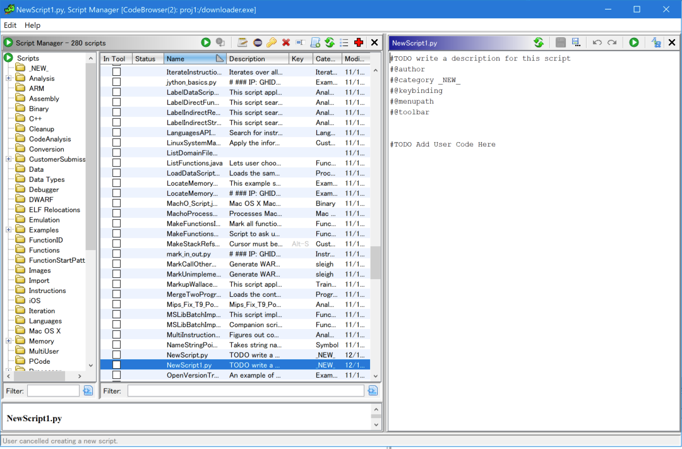Image resolution: width=682 pixels, height=449 pixels.
Task: Check In Tool box for OpenVersionTr row
Action: click(x=116, y=375)
